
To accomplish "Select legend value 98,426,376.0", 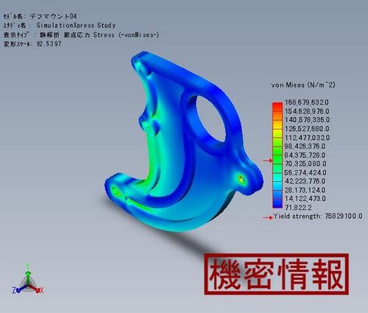I will (305, 147).
